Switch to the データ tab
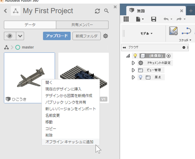Viewport: 195px width, 159px height. 30,25
